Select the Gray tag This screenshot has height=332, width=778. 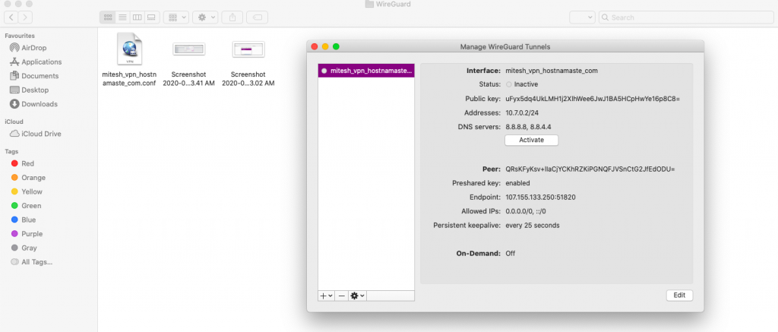[x=24, y=248]
